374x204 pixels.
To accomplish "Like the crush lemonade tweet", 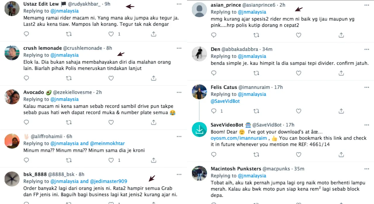I will [x=111, y=78].
